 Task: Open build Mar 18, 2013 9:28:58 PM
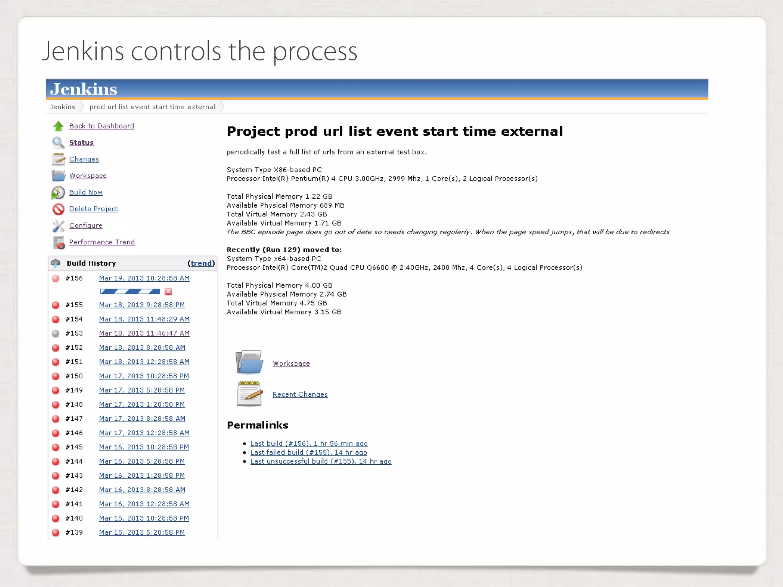(x=142, y=305)
